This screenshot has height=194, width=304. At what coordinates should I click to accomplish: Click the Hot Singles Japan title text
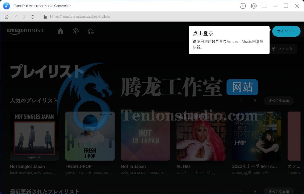[x=27, y=167]
